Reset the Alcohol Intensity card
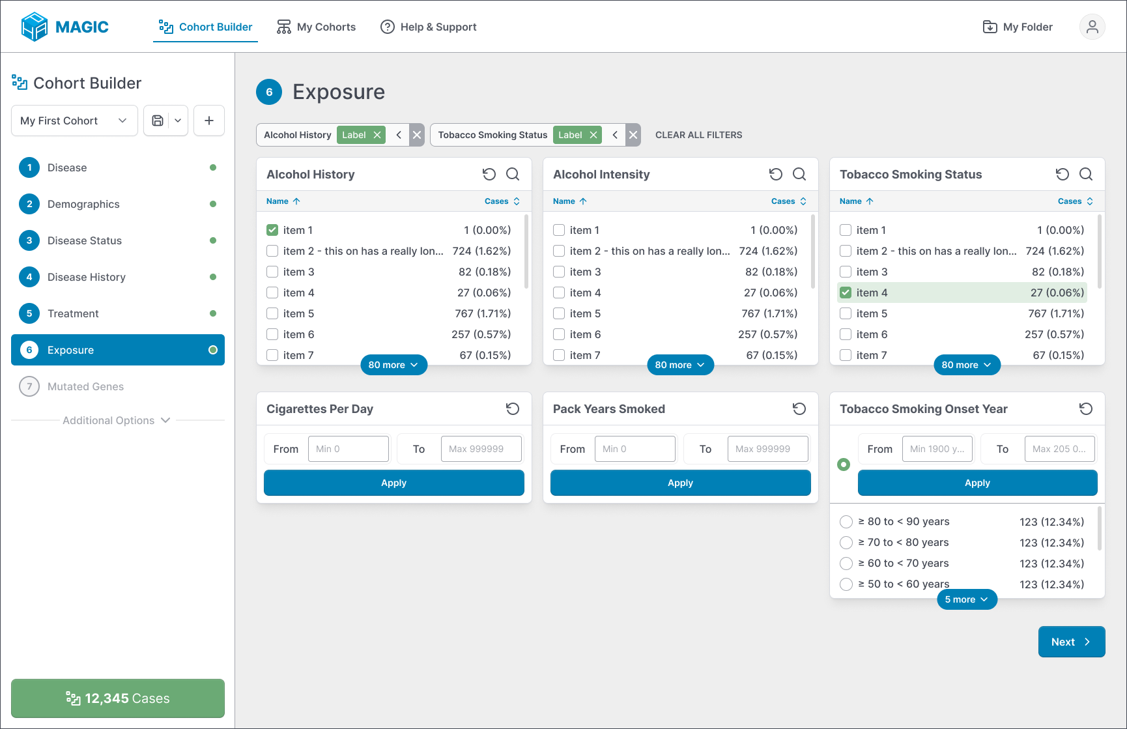Screen dimensions: 1127x729 tap(776, 174)
